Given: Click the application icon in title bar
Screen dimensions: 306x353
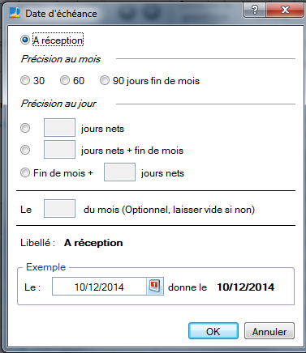Looking at the screenshot, I should click(x=15, y=13).
